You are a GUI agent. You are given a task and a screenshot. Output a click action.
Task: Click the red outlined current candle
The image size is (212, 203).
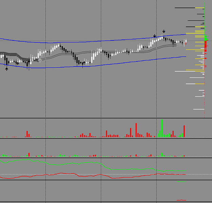click(x=186, y=43)
